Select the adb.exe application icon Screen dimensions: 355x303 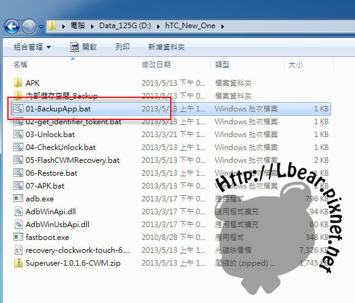18,198
